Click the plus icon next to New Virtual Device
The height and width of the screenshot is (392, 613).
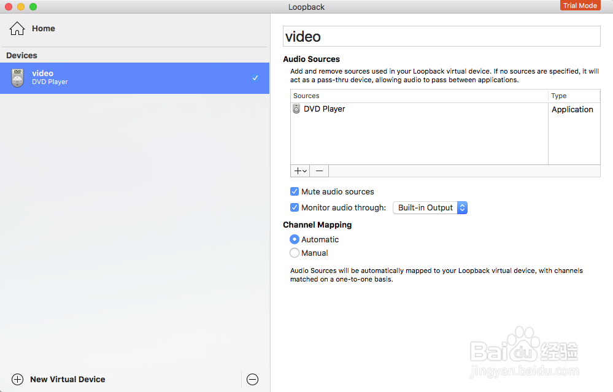click(18, 379)
